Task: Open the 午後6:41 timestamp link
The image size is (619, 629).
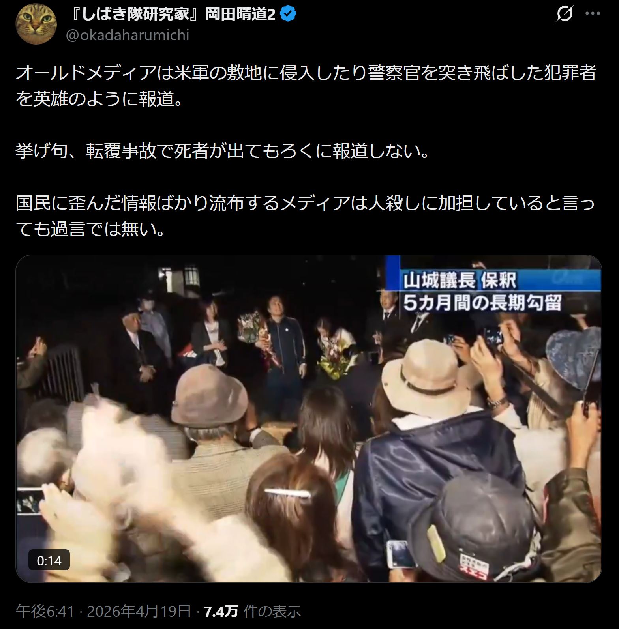Action: click(45, 611)
